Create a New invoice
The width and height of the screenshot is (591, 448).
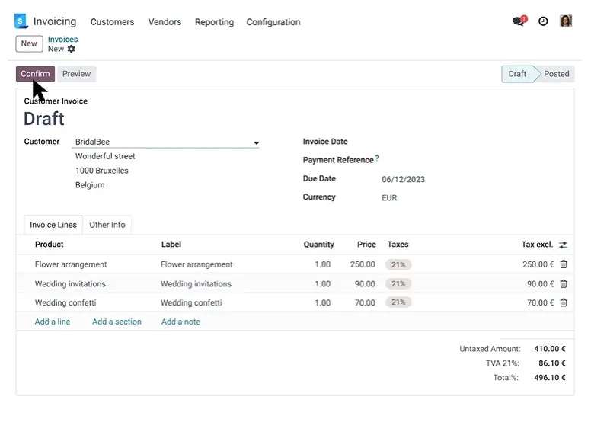[29, 43]
